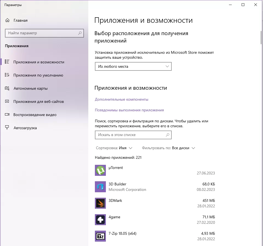This screenshot has height=246, width=263.
Task: Select Приложения и возможности in sidebar
Action: tap(39, 62)
